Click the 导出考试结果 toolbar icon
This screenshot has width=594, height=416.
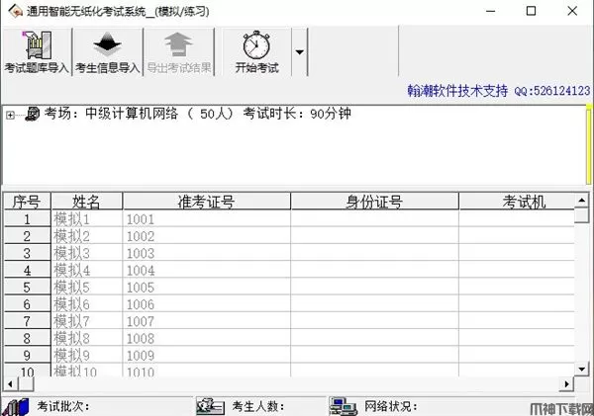click(x=178, y=44)
